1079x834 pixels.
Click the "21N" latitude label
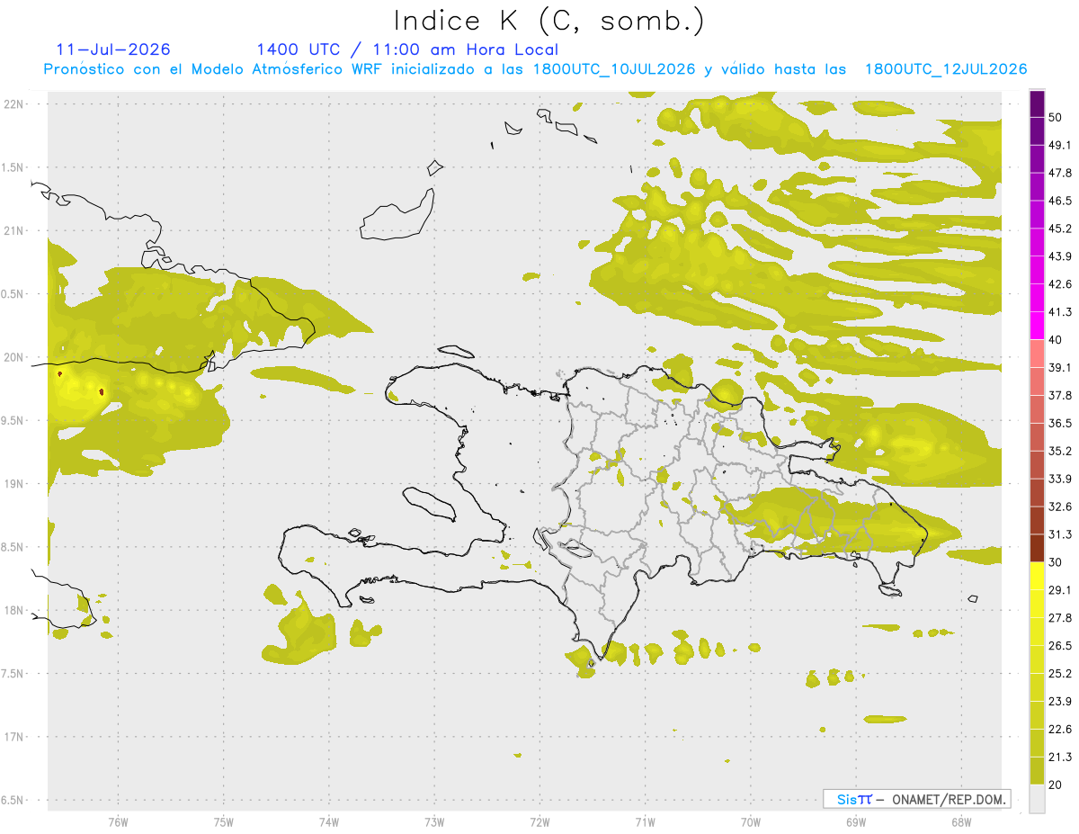[14, 230]
